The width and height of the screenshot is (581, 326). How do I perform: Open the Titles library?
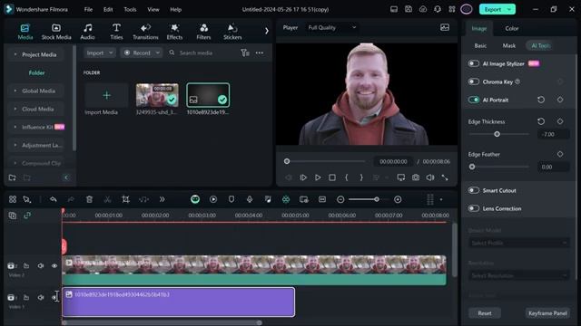pyautogui.click(x=116, y=32)
